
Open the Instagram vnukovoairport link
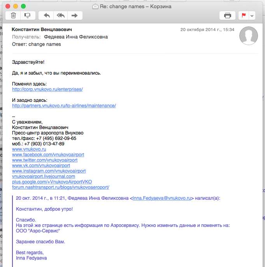coord(49,171)
